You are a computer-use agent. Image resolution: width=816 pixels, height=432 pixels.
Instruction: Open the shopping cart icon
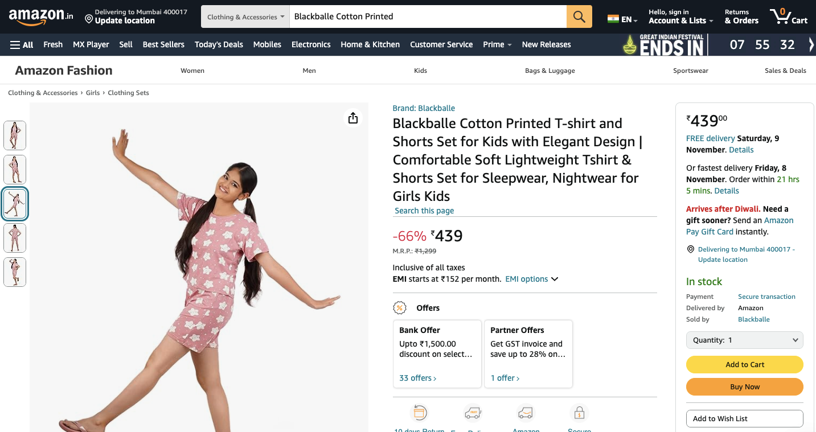pos(788,16)
